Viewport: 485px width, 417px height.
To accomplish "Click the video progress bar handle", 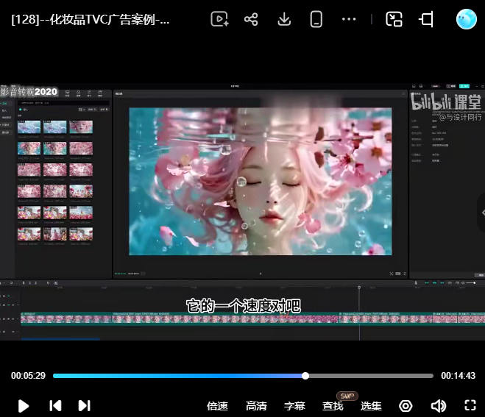I will (305, 376).
